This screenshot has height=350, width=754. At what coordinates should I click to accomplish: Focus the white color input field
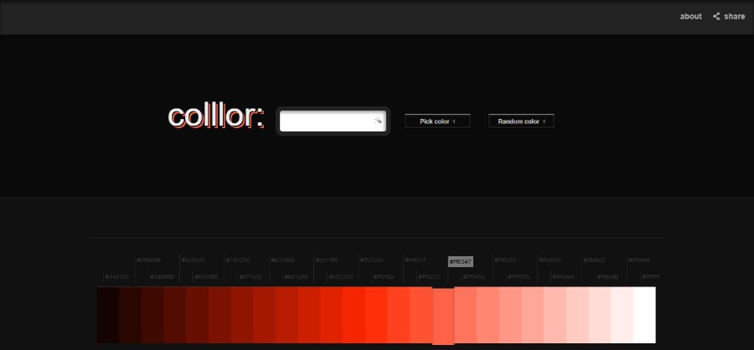333,121
